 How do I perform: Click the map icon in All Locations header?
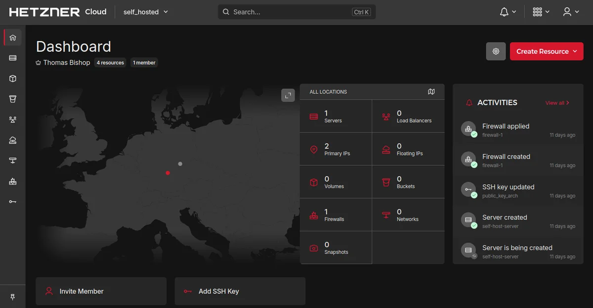click(x=431, y=92)
